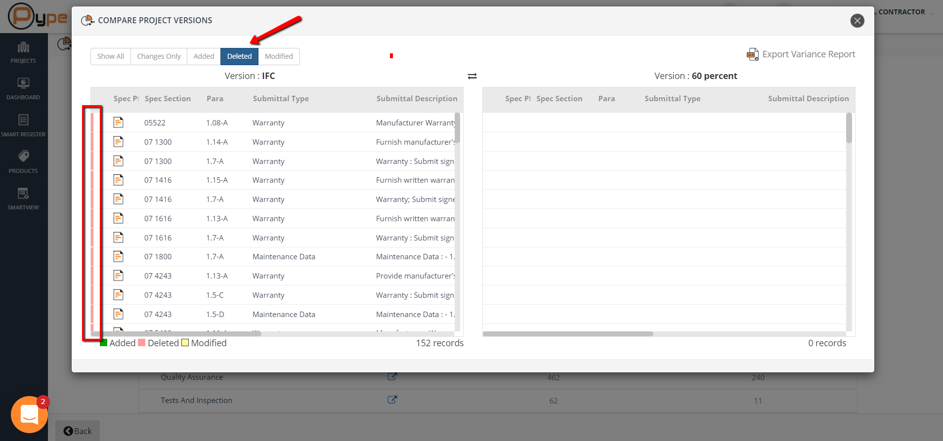Select the Changes Only filter tab
This screenshot has width=943, height=441.
pyautogui.click(x=159, y=56)
